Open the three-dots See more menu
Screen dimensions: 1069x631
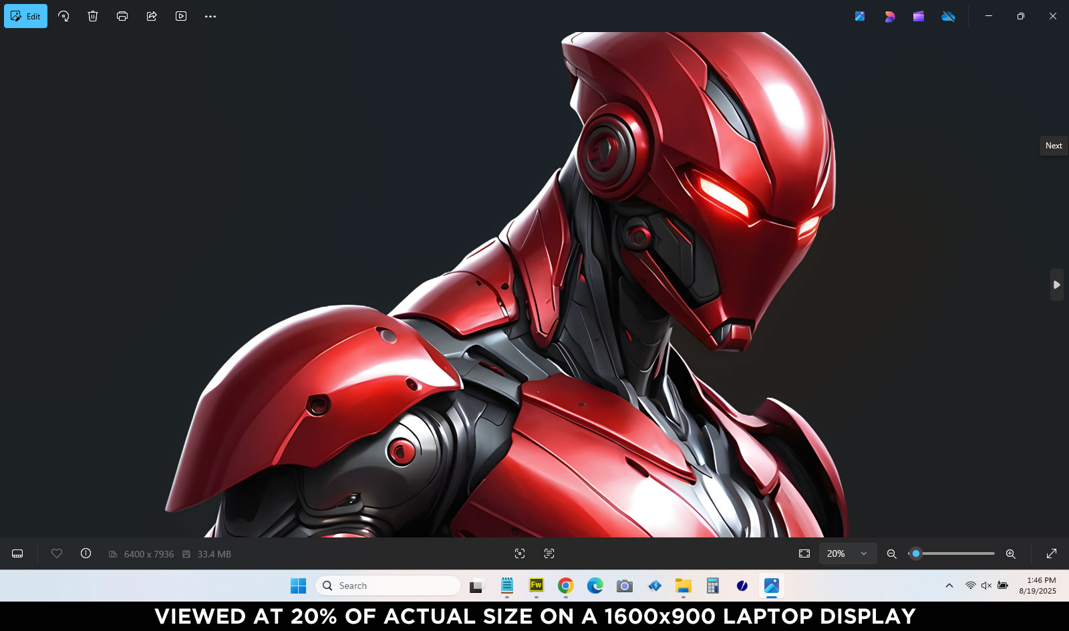pos(210,16)
